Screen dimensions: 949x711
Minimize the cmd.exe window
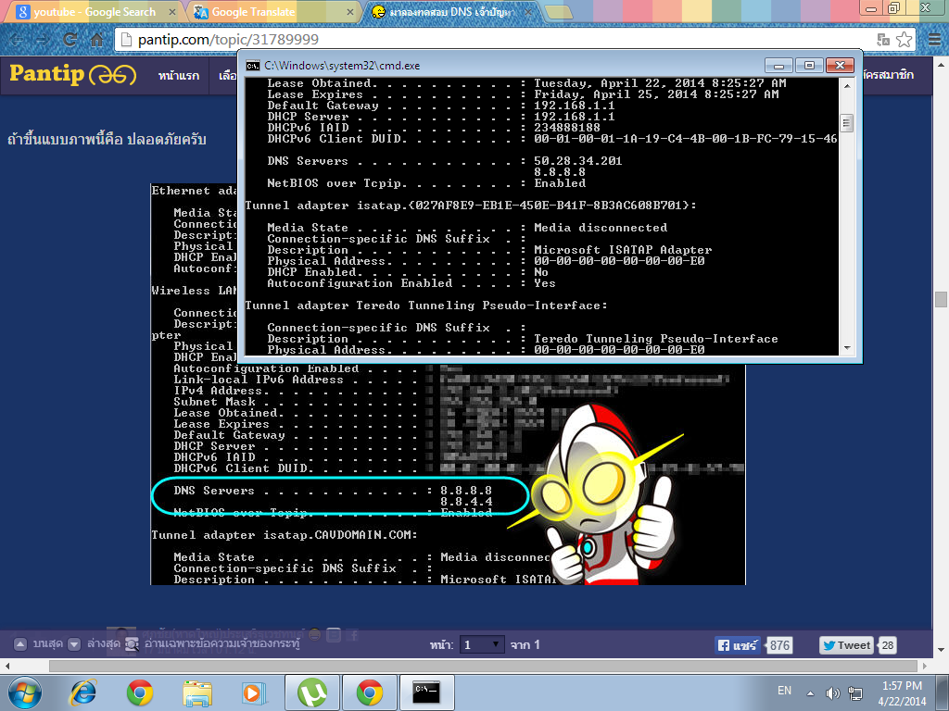pyautogui.click(x=778, y=66)
